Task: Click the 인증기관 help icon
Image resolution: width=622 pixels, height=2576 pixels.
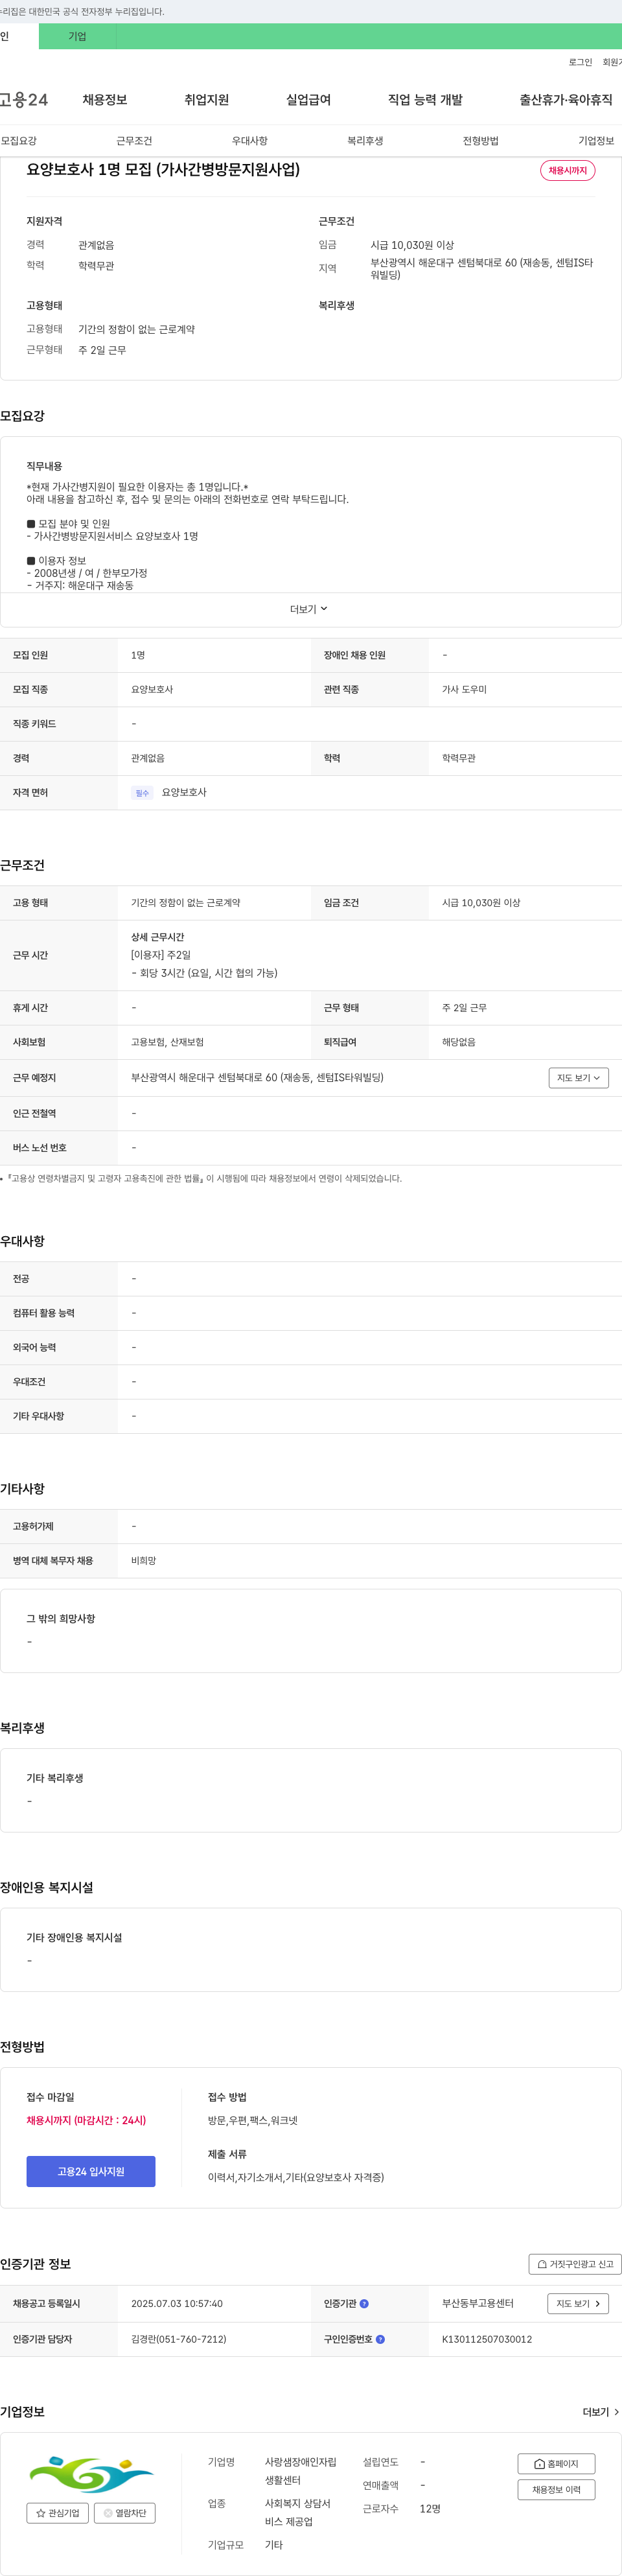Action: pos(364,2304)
